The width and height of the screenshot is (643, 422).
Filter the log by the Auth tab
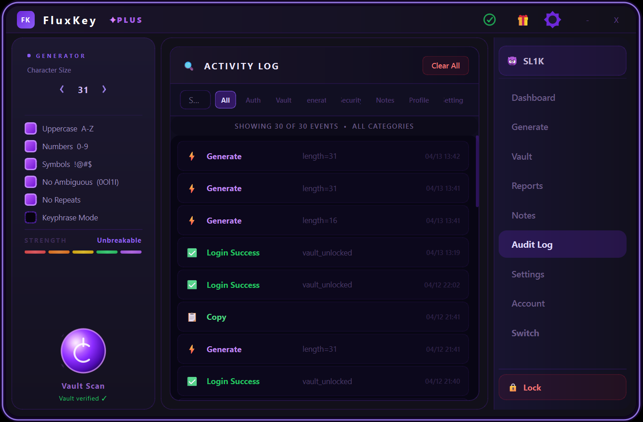click(x=253, y=100)
